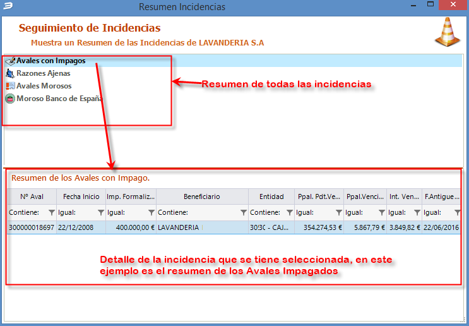Select the Razones Ajenas icon

[10, 73]
